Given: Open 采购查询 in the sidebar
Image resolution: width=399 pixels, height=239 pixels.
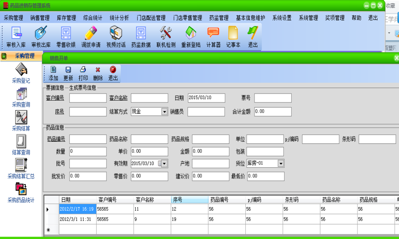Looking at the screenshot, I should tap(21, 98).
